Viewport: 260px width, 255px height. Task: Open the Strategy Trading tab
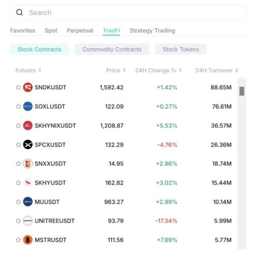tap(152, 31)
